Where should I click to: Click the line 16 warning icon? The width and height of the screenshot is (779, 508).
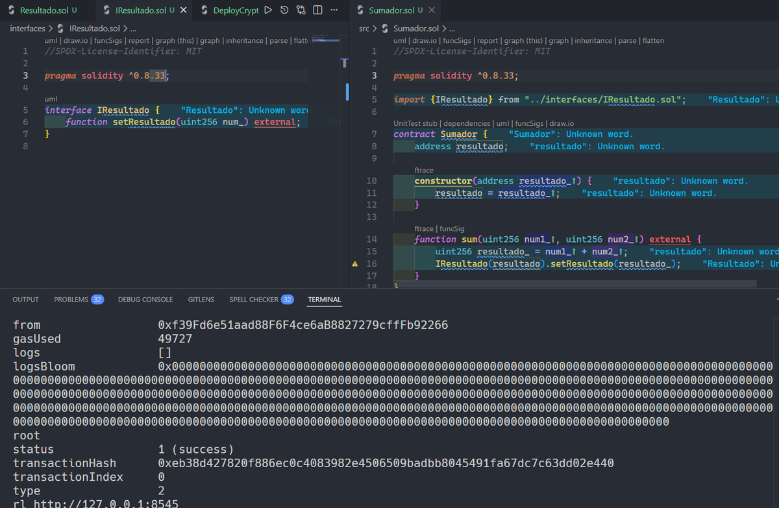(x=354, y=264)
